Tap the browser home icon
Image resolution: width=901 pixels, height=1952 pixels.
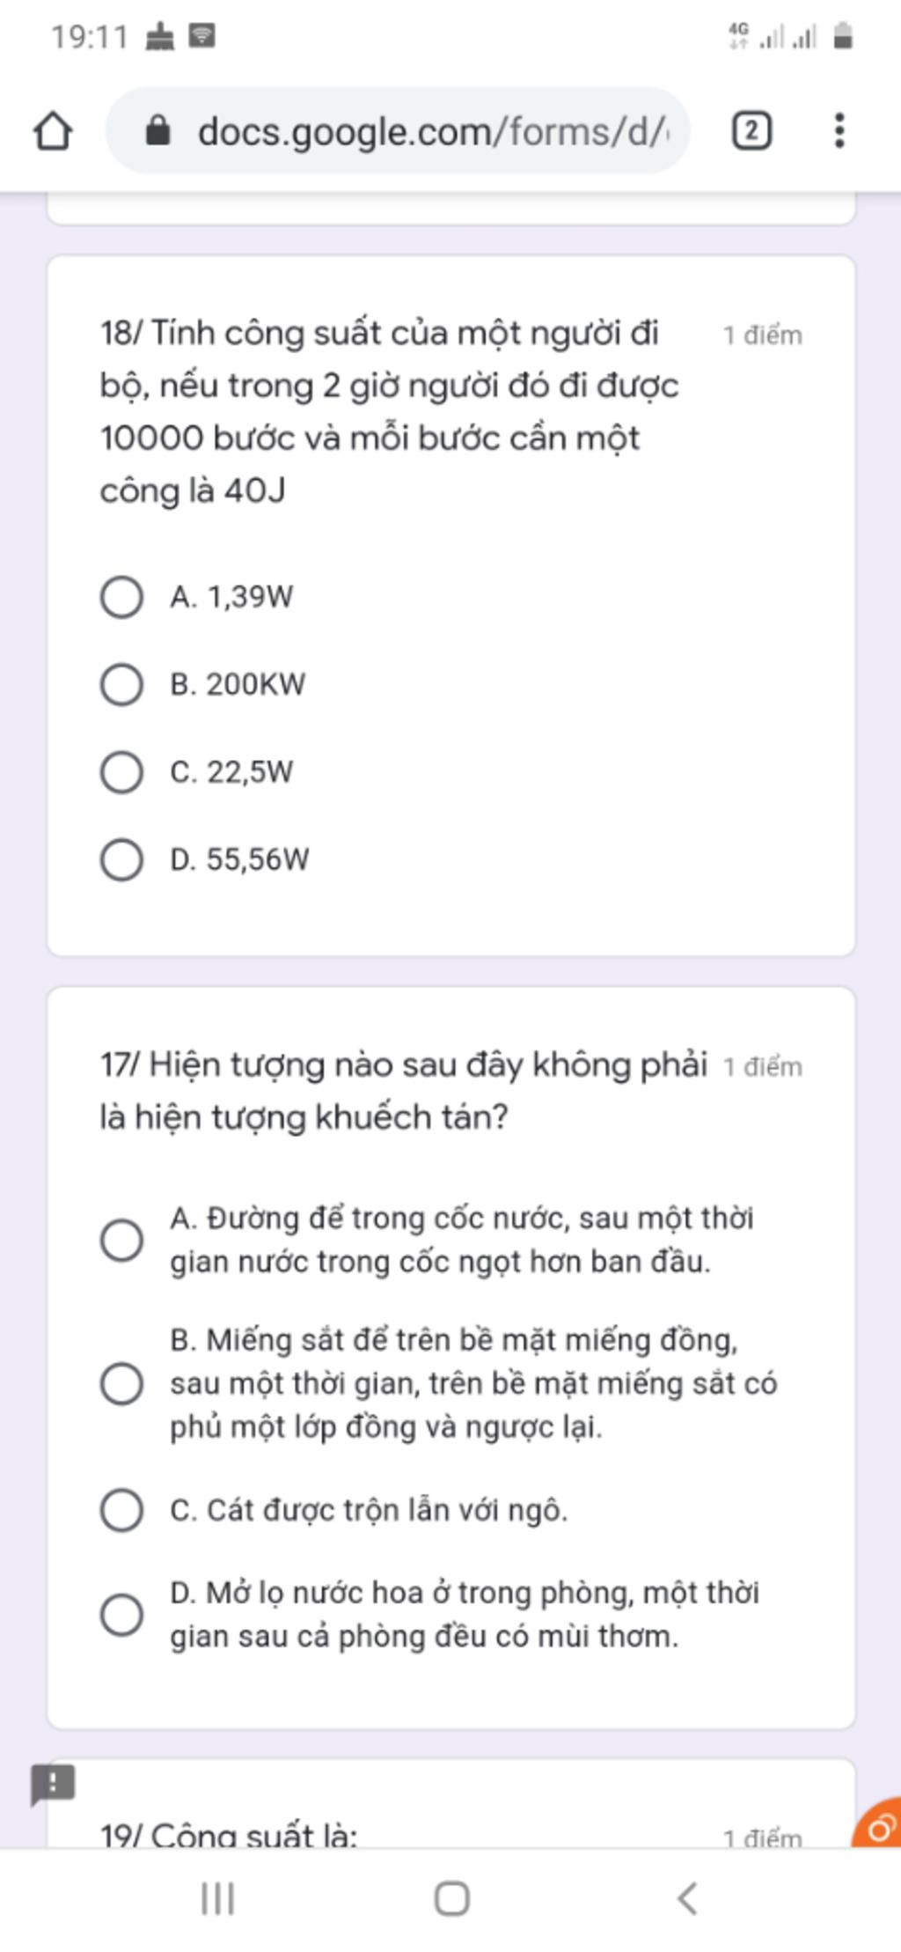53,131
